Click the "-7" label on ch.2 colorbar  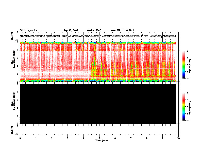187,100
